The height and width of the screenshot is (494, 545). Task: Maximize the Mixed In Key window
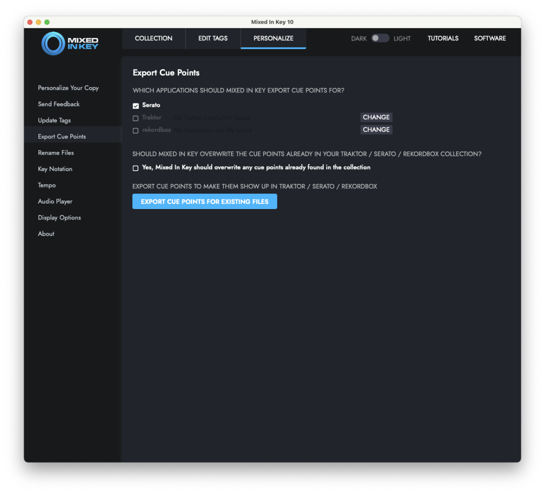pyautogui.click(x=47, y=22)
